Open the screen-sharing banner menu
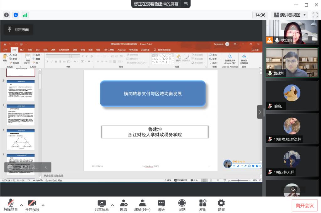 pos(186,4)
